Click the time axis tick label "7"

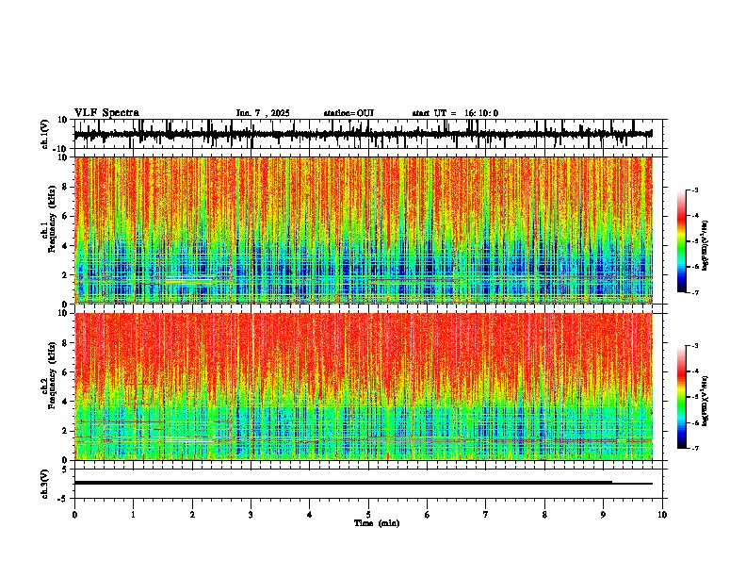486,515
